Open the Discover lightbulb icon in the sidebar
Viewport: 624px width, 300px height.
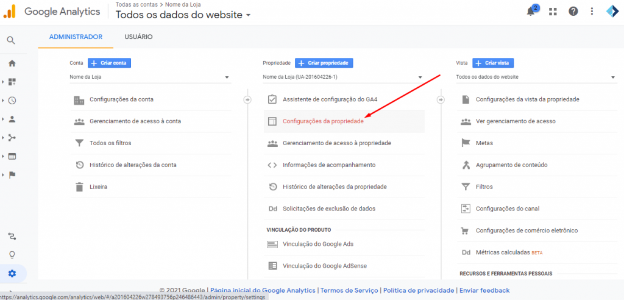coord(12,255)
